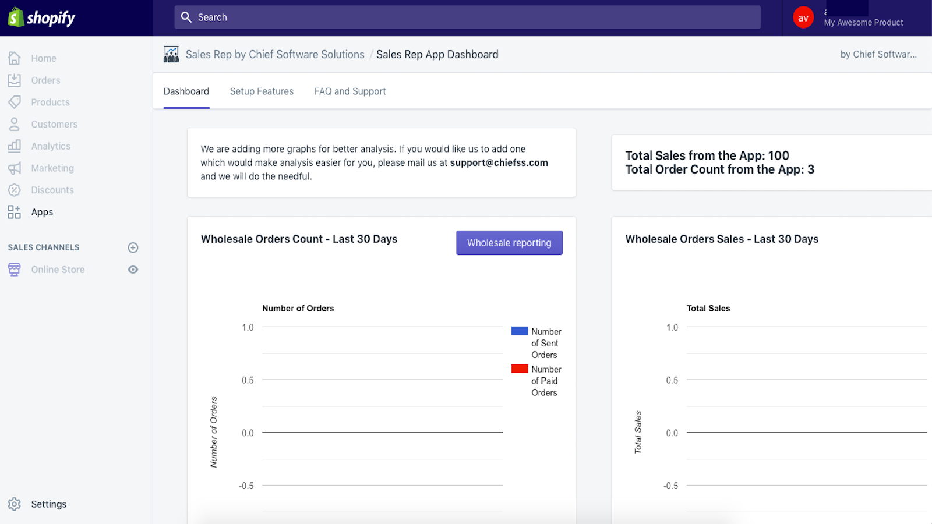The image size is (932, 524).
Task: Click the SALES CHANNELS section header
Action: click(x=44, y=247)
